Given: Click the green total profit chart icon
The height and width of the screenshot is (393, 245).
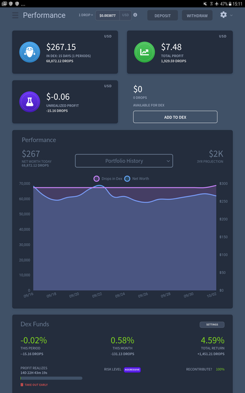Looking at the screenshot, I should coord(145,52).
